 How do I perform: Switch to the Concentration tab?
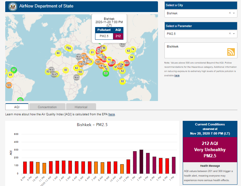pyautogui.click(x=47, y=107)
